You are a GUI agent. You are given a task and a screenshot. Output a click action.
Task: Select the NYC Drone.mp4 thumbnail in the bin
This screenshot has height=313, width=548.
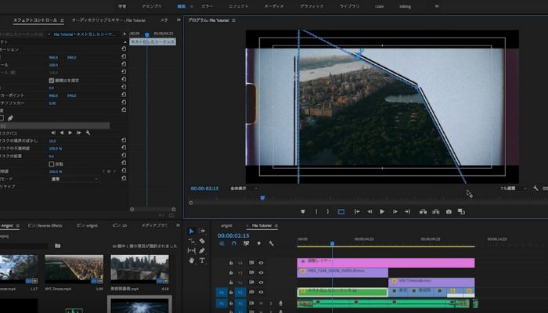point(74,268)
